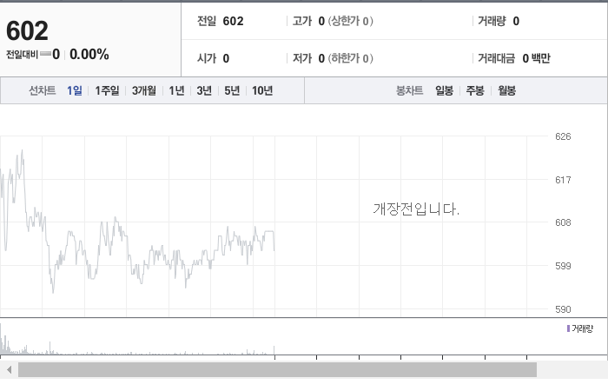
Task: Choose the 5년 chart range
Action: coord(232,90)
